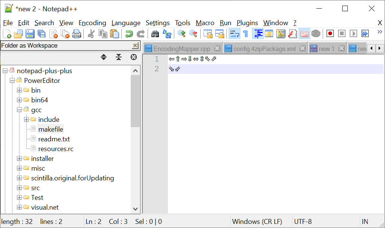Image resolution: width=385 pixels, height=228 pixels.
Task: Select resources.rc in the workspace tree
Action: pyautogui.click(x=56, y=149)
